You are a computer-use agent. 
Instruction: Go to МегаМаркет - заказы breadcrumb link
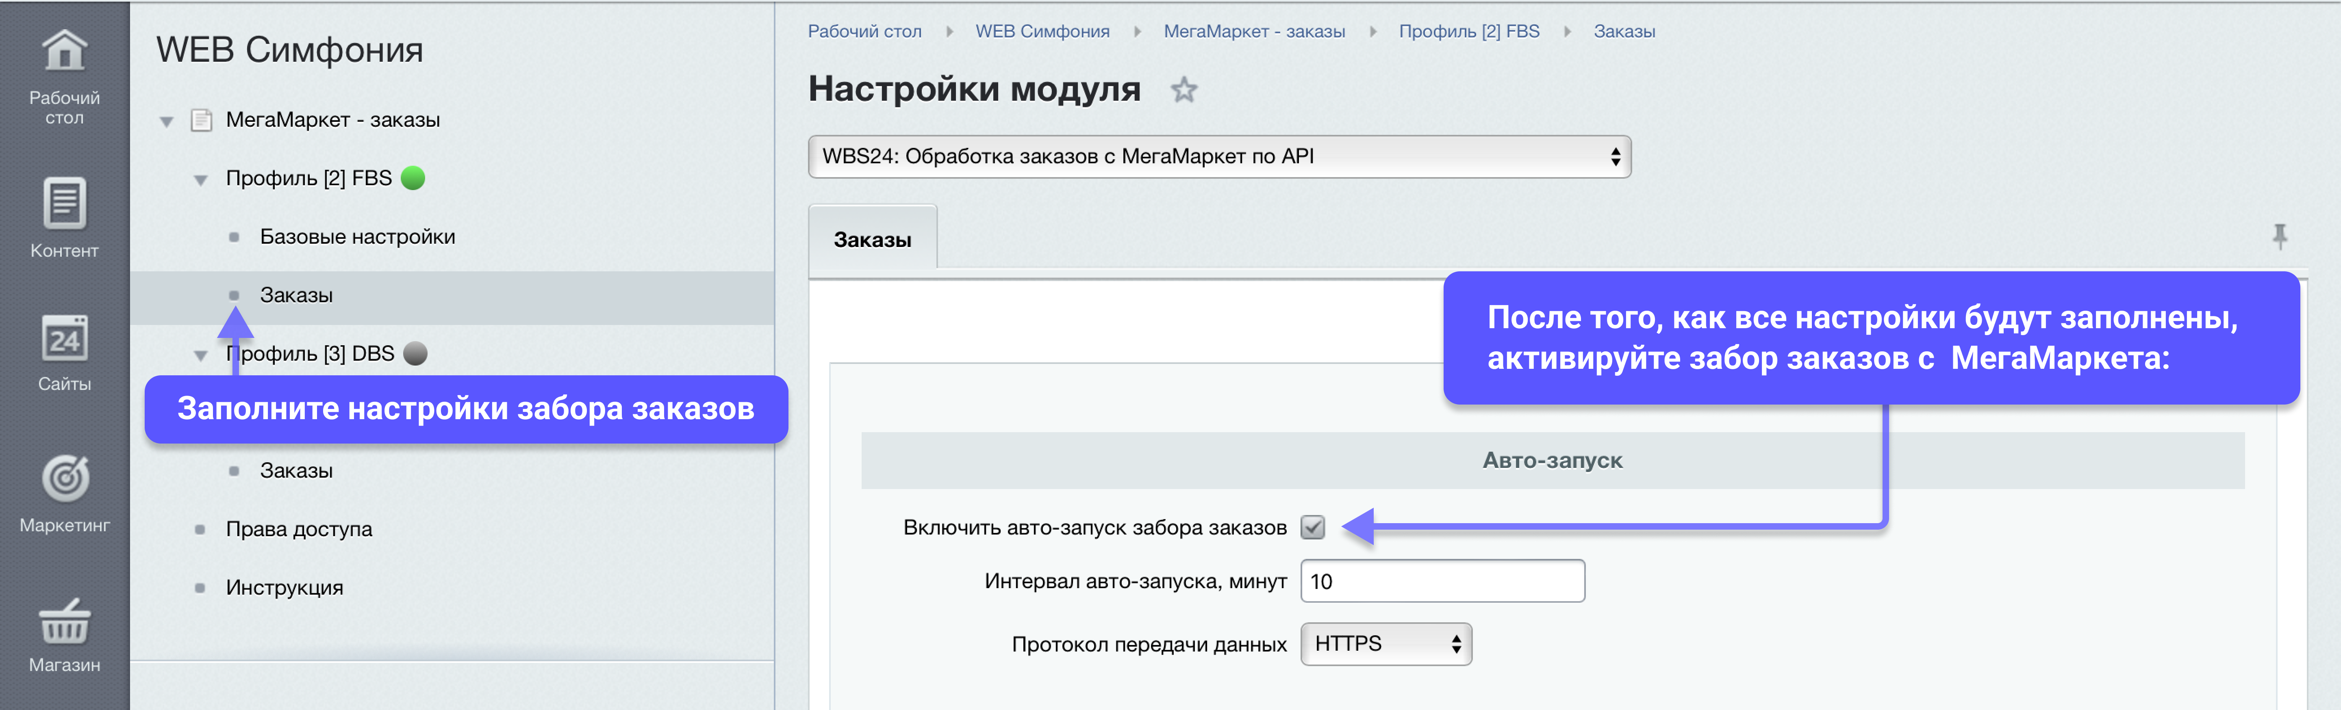[x=1254, y=31]
